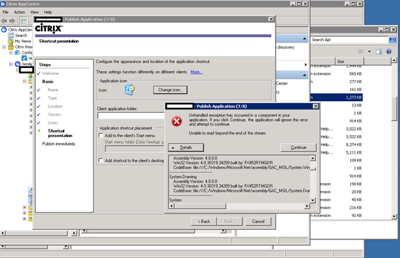Select Search node in AppCenter tree

coord(21,35)
